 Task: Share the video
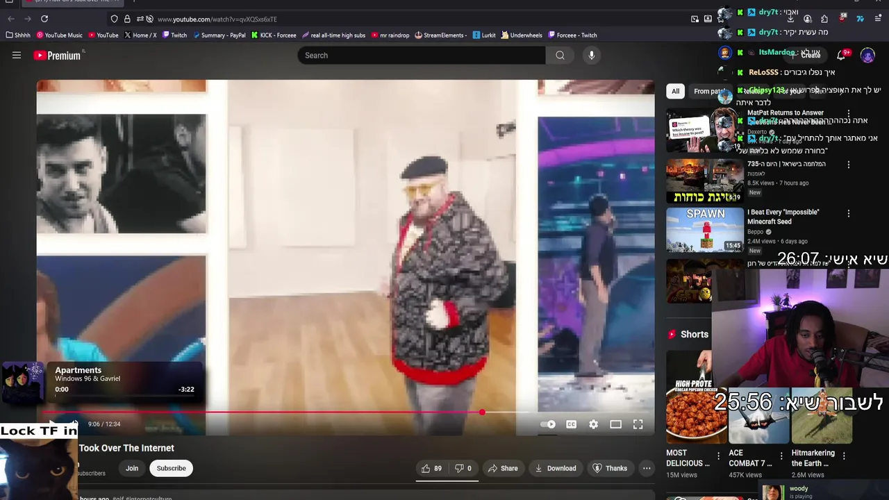click(503, 468)
